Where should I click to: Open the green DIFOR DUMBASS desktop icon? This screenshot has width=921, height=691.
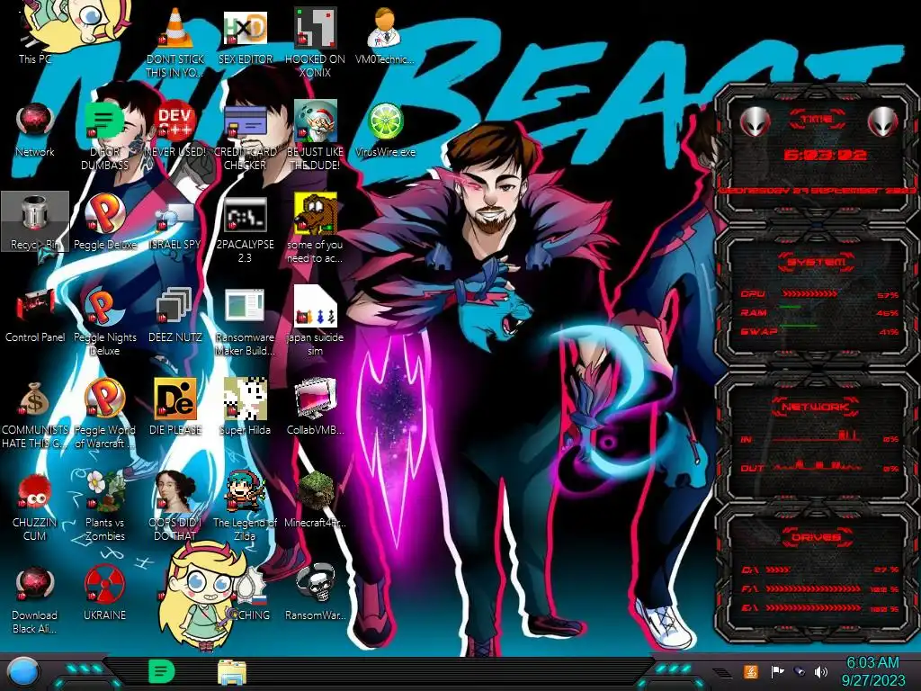coord(104,121)
